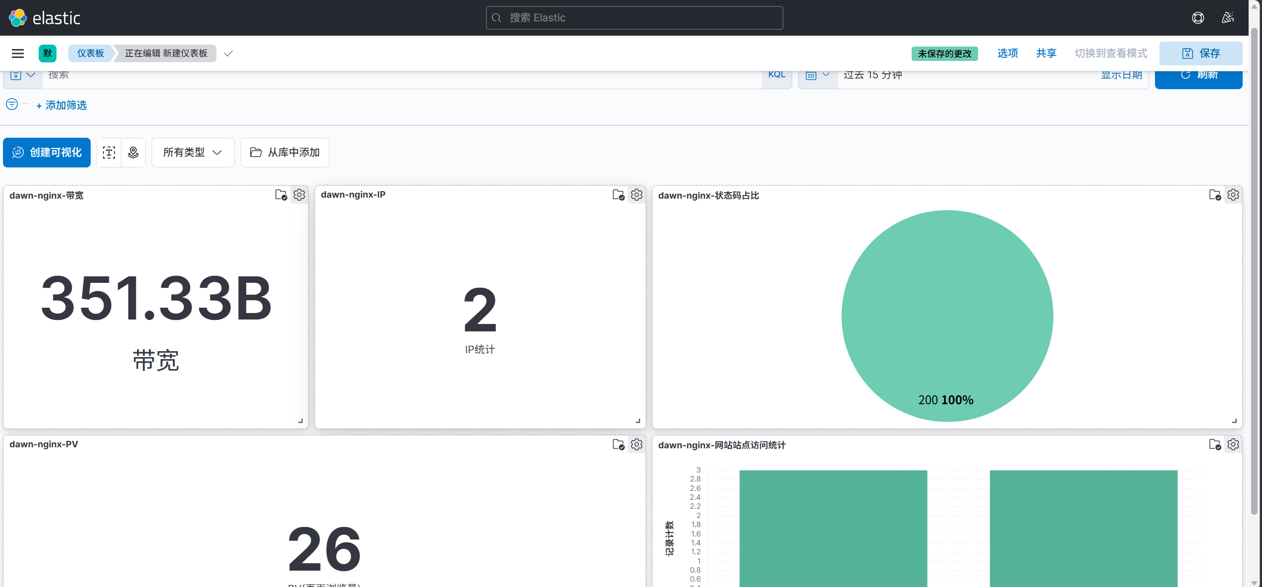Click 切换到查看模式 in the top bar

coord(1111,53)
